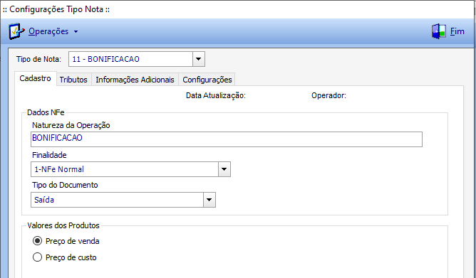Open the Configurações tab
The image size is (476, 278).
[207, 80]
